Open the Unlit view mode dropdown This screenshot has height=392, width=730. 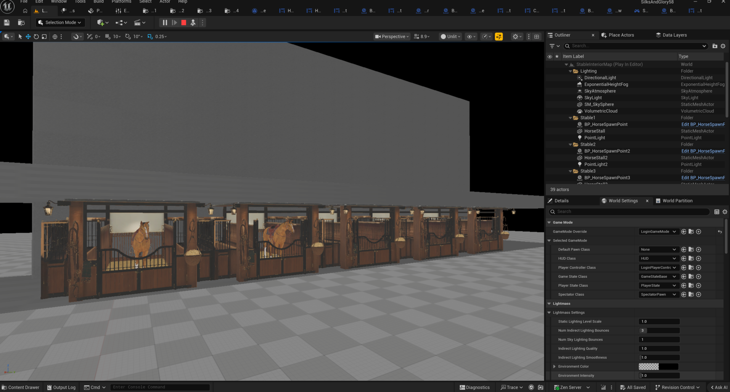click(450, 37)
